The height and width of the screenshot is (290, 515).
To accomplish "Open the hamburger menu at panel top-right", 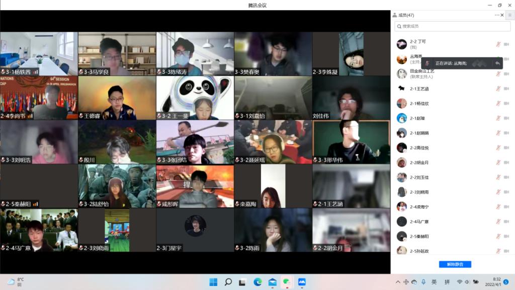I will [509, 15].
